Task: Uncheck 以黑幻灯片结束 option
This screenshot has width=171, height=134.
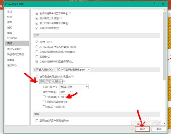Action: click(37, 28)
